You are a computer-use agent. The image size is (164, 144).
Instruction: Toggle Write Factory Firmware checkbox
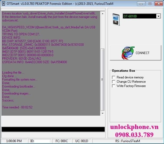click(114, 86)
